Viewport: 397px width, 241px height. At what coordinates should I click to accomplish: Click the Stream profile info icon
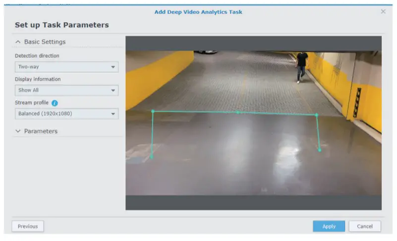coord(55,103)
